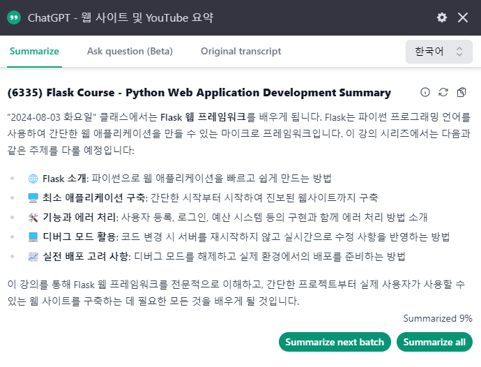Open the Original transcript tab
Screen dimensions: 481x367
pyautogui.click(x=240, y=51)
